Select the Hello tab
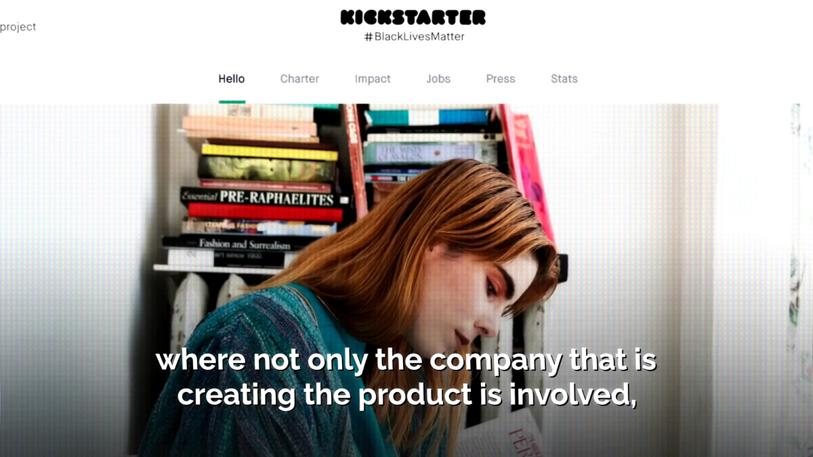Screen dimensions: 813x457 tap(232, 79)
